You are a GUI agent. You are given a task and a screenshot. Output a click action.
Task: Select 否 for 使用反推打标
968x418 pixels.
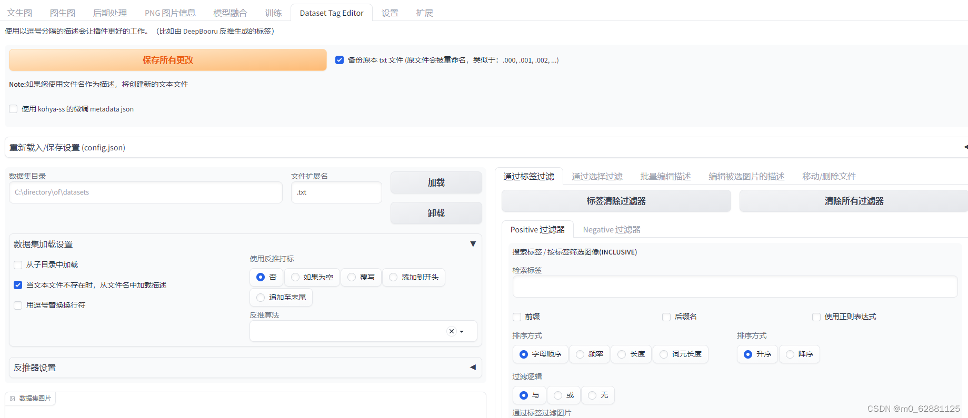tap(266, 277)
